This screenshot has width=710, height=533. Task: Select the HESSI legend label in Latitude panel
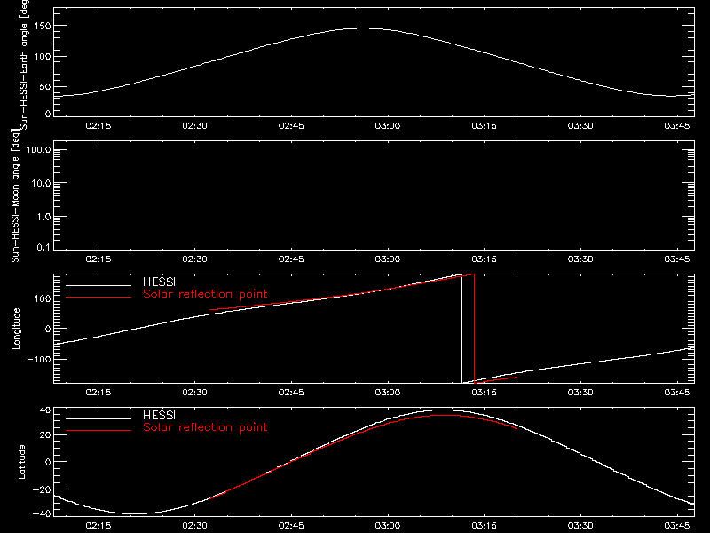pyautogui.click(x=159, y=415)
